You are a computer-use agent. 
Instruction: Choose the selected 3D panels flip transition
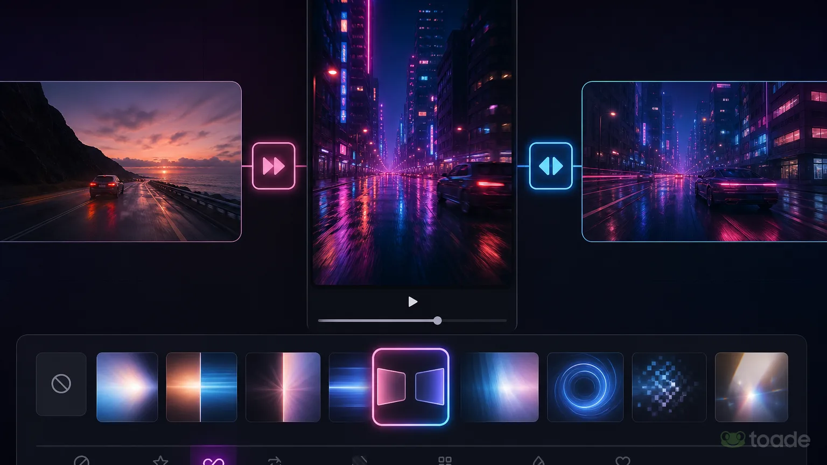tap(410, 387)
